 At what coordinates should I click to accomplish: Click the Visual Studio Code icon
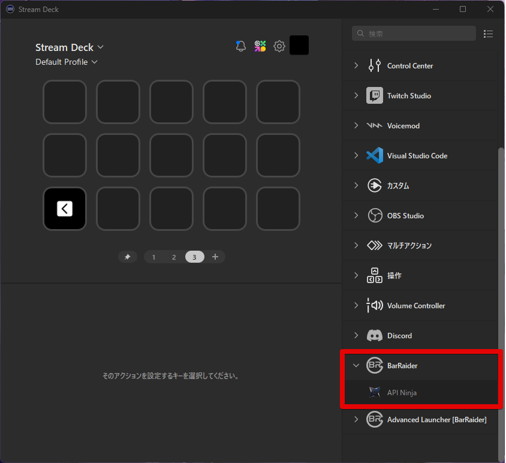[x=374, y=155]
